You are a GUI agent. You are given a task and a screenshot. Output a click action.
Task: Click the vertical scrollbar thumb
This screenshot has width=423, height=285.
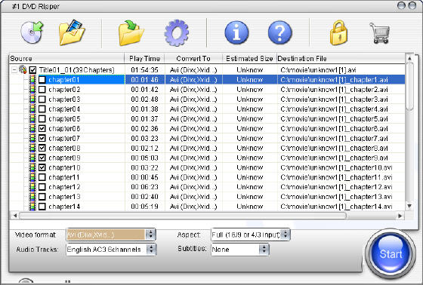[409, 86]
